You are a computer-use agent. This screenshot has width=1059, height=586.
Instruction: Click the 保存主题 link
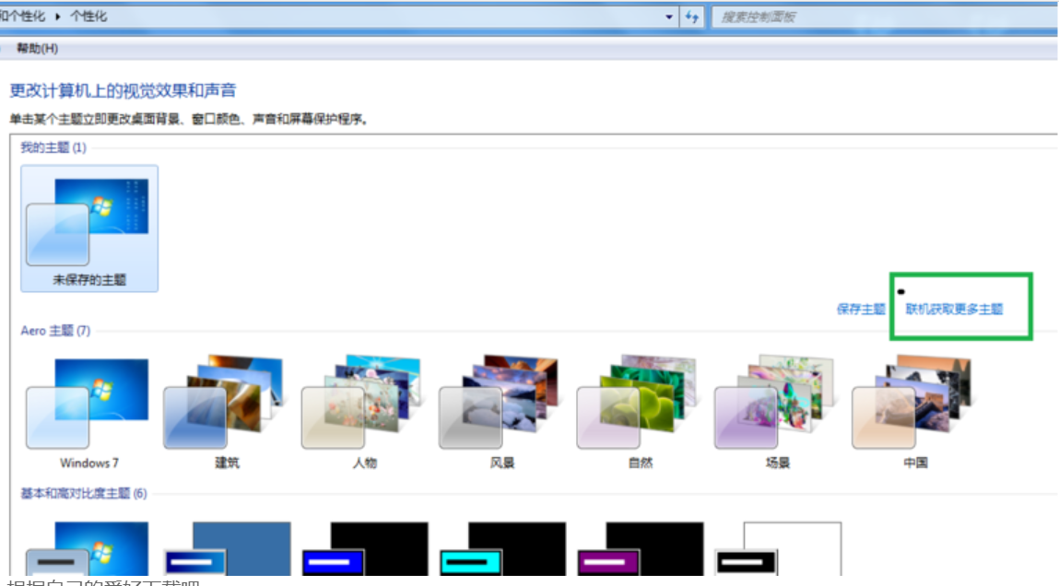point(861,310)
